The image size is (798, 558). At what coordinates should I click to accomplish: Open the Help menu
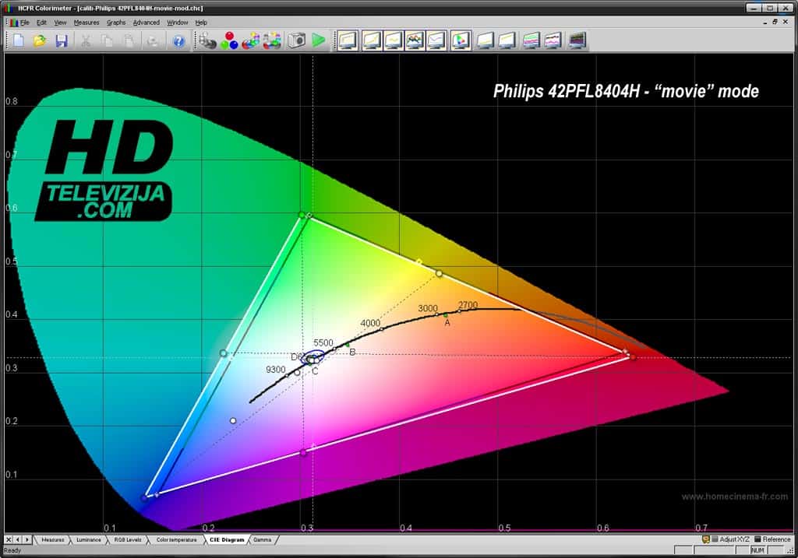point(201,23)
